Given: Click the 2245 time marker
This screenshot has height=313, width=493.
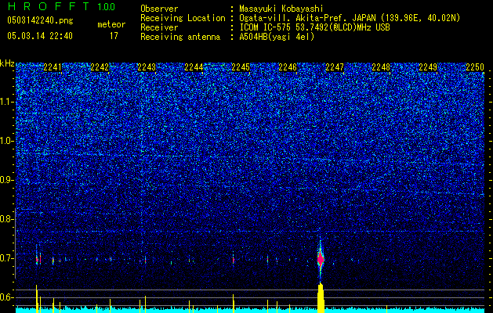Looking at the screenshot, I should click(x=241, y=67).
